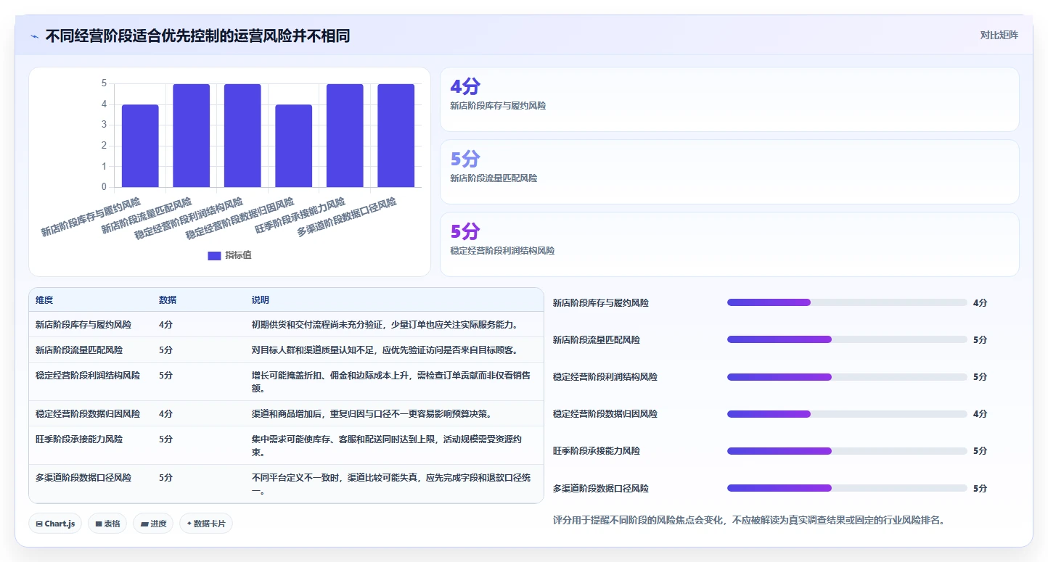Image resolution: width=1048 pixels, height=562 pixels.
Task: Click y-axis label 5 on the chart
Action: 104,83
